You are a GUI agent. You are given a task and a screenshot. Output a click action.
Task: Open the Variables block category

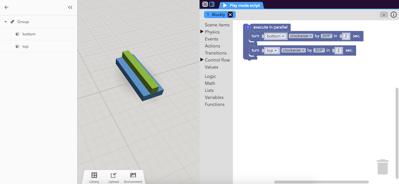pyautogui.click(x=214, y=97)
